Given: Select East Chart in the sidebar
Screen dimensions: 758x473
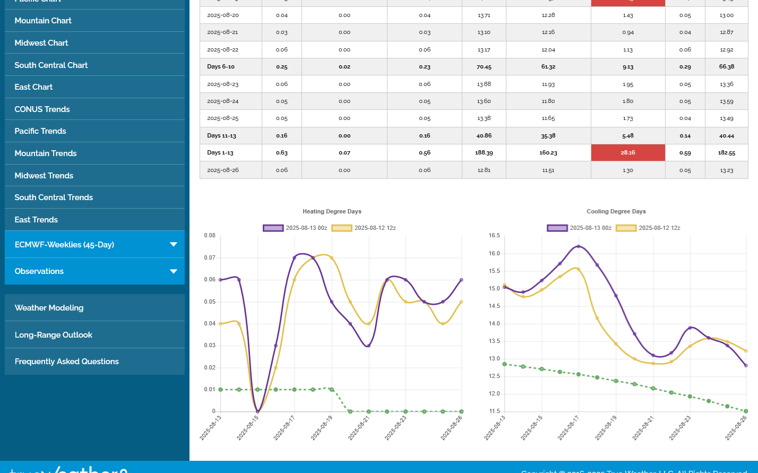Looking at the screenshot, I should [x=33, y=87].
